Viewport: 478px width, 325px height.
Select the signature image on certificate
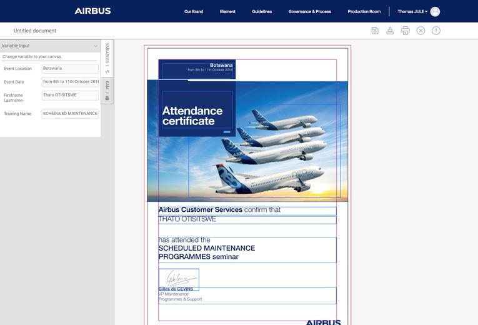point(179,279)
